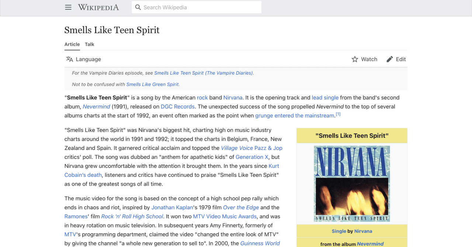This screenshot has width=472, height=247.
Task: Click "Not to be confused with" text
Action: tap(98, 84)
